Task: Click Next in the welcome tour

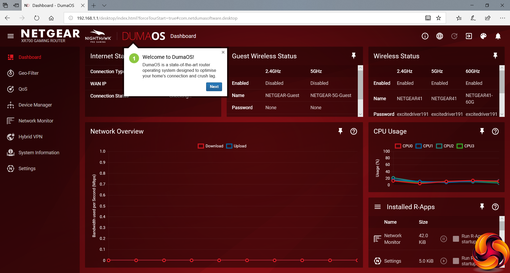Action: coord(214,87)
